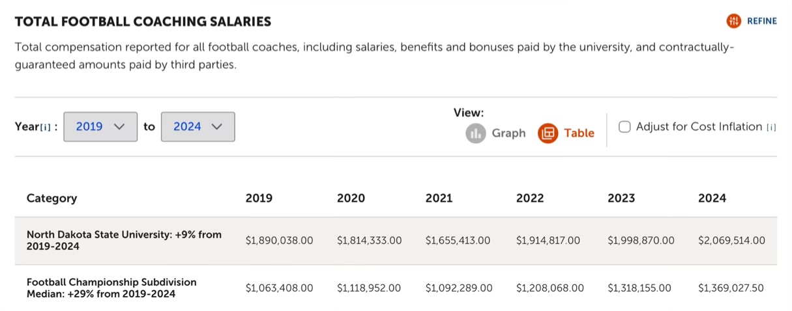
Task: Open info marker beside Cost Inflation
Action: [771, 128]
